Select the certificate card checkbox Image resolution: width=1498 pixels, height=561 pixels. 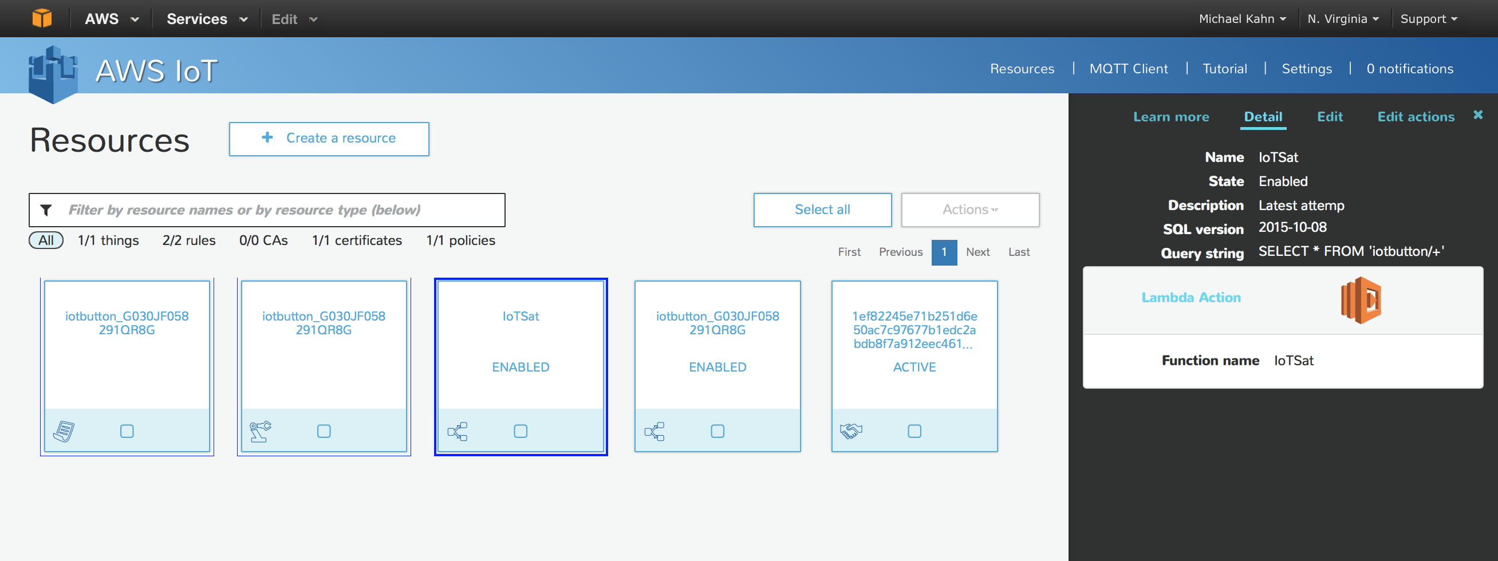click(x=914, y=431)
